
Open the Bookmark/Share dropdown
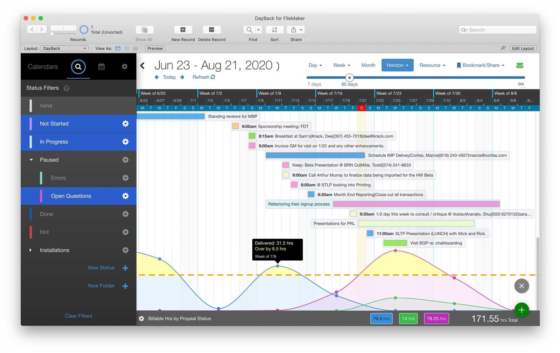coord(481,65)
